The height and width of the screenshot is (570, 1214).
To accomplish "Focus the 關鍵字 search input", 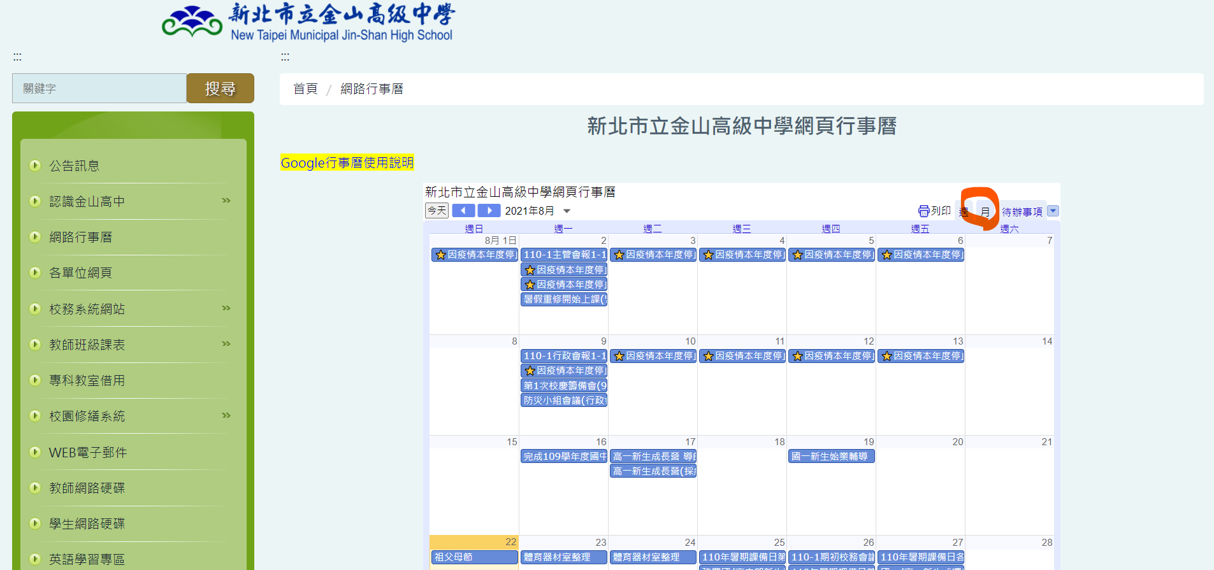I will (x=99, y=88).
